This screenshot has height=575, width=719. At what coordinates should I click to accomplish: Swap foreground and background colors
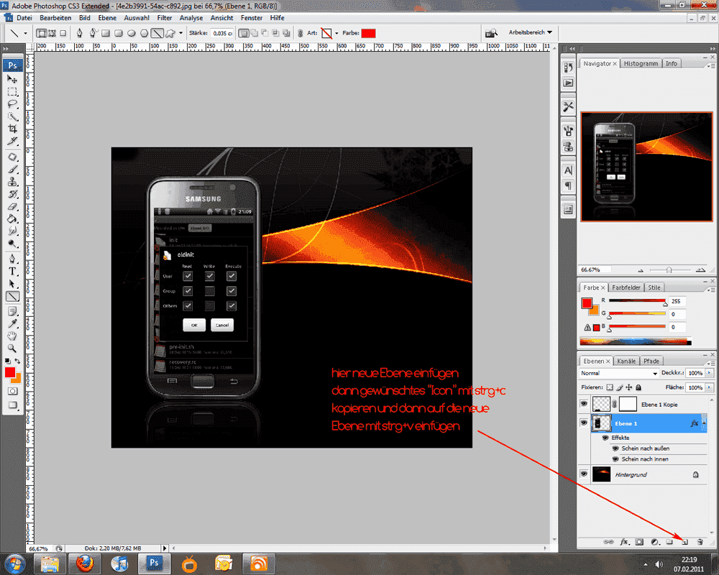(17, 362)
